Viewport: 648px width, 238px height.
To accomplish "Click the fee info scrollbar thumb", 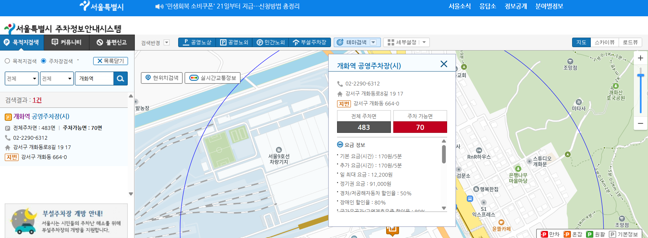I will click(444, 154).
